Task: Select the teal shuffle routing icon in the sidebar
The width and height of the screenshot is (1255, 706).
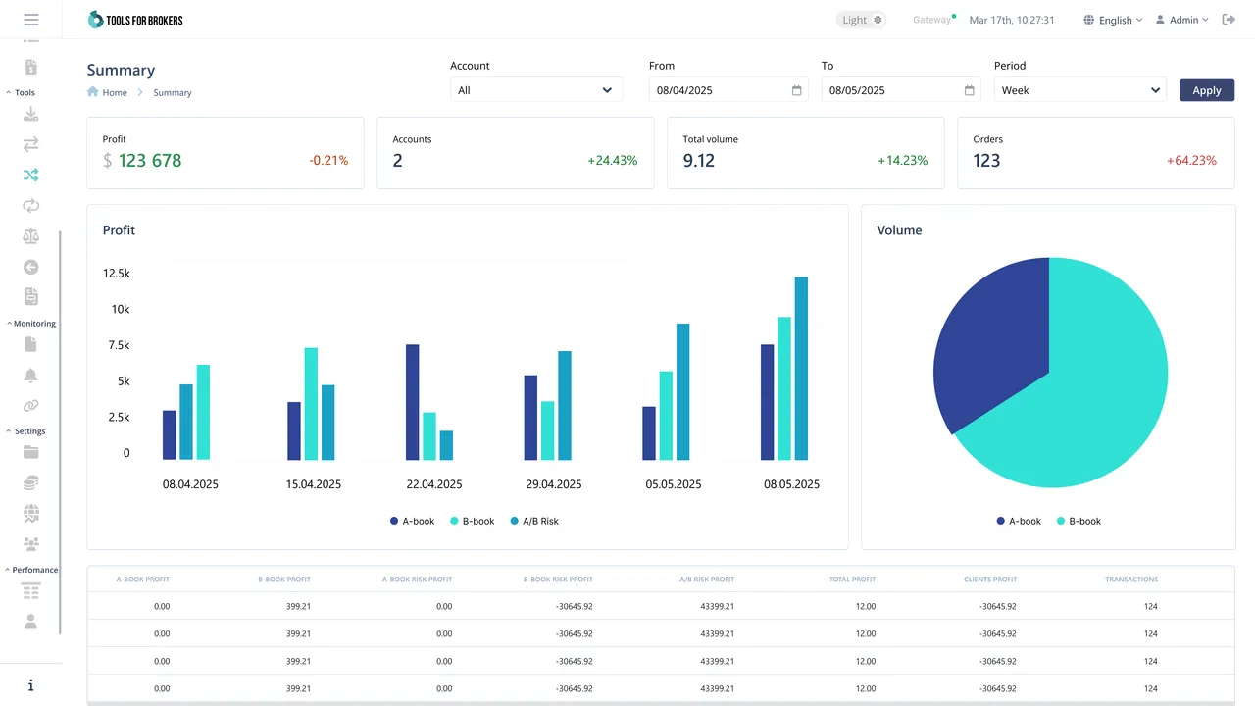Action: coord(29,175)
